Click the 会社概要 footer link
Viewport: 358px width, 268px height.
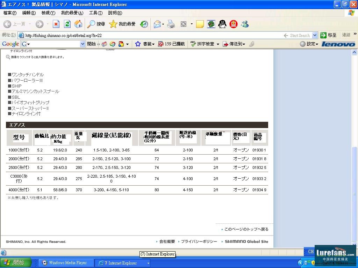point(167,241)
